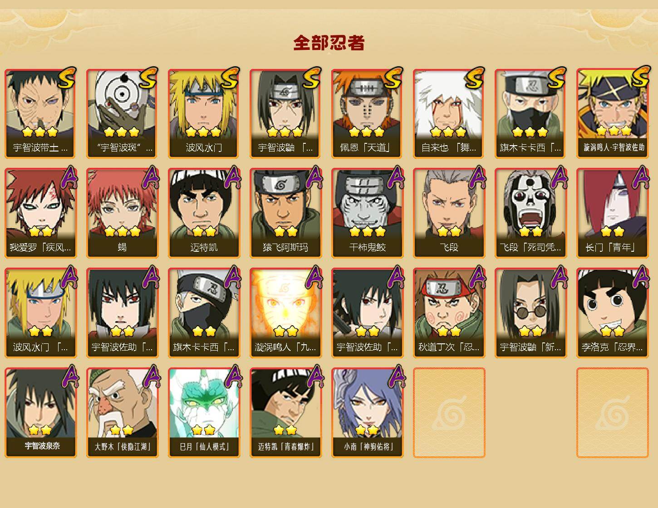
Task: Open the 漩涡鸣人·宇智波佐助 S-rank card
Action: pos(613,113)
